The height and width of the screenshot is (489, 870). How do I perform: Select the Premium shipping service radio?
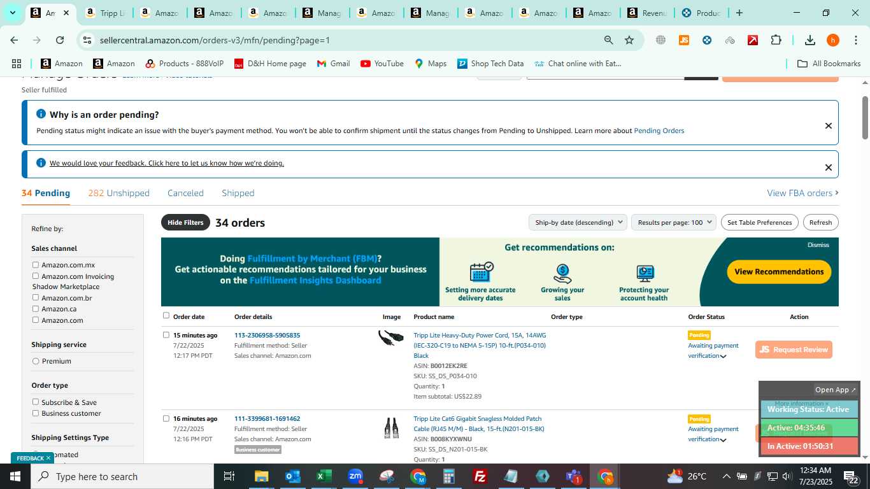[x=36, y=361]
